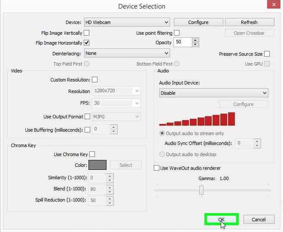Enable Use Chroma Key checkbox

click(x=92, y=154)
